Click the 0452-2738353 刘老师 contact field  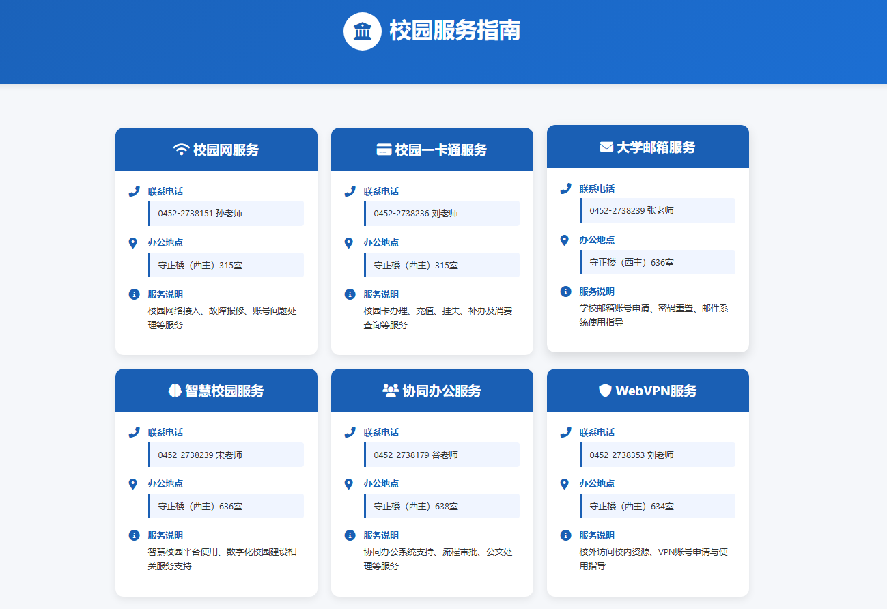click(x=658, y=455)
